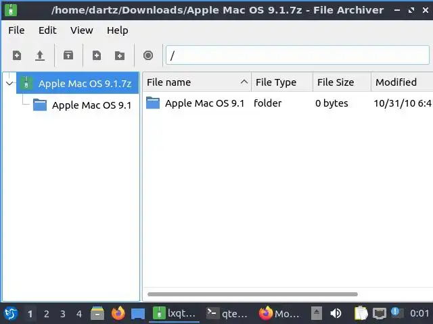Sort by the File name column header
This screenshot has width=433, height=324.
[197, 82]
